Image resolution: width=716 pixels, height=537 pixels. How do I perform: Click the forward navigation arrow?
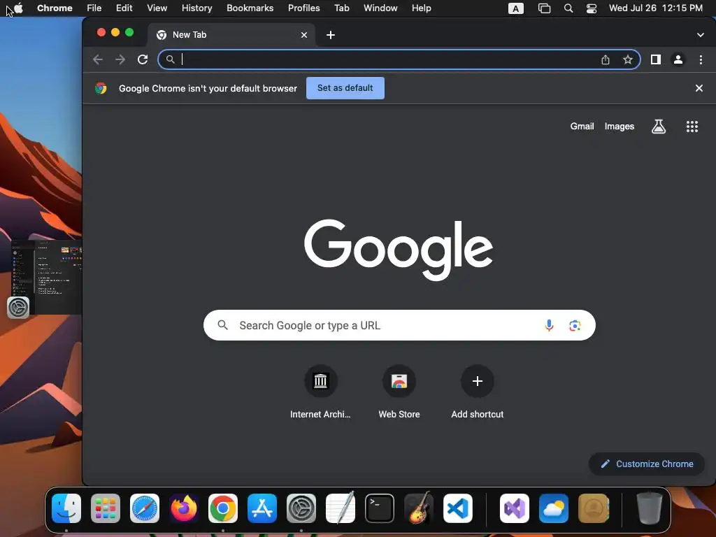pos(120,59)
